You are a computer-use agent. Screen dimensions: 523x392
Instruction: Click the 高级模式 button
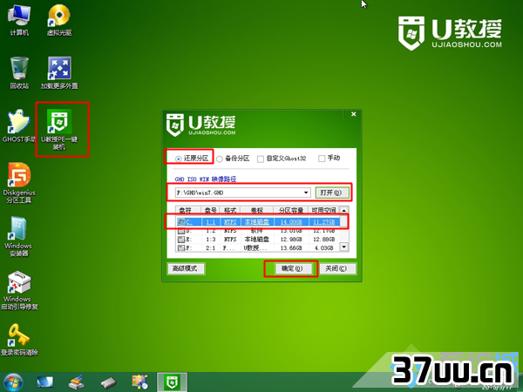pyautogui.click(x=186, y=268)
